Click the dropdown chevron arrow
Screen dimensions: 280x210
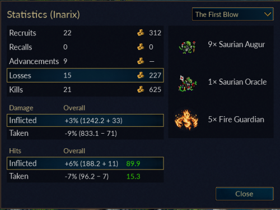pyautogui.click(x=268, y=14)
